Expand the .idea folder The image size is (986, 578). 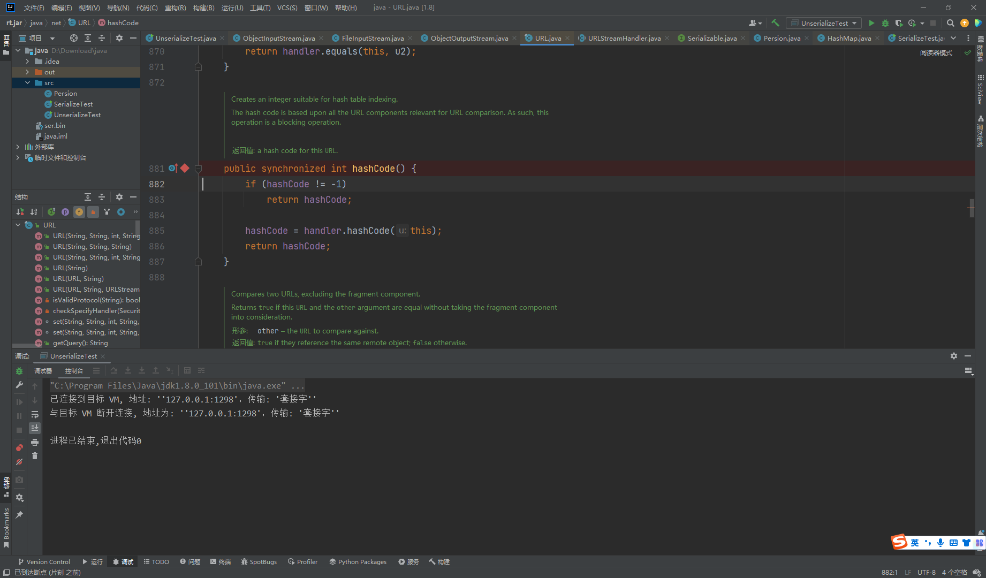click(27, 62)
